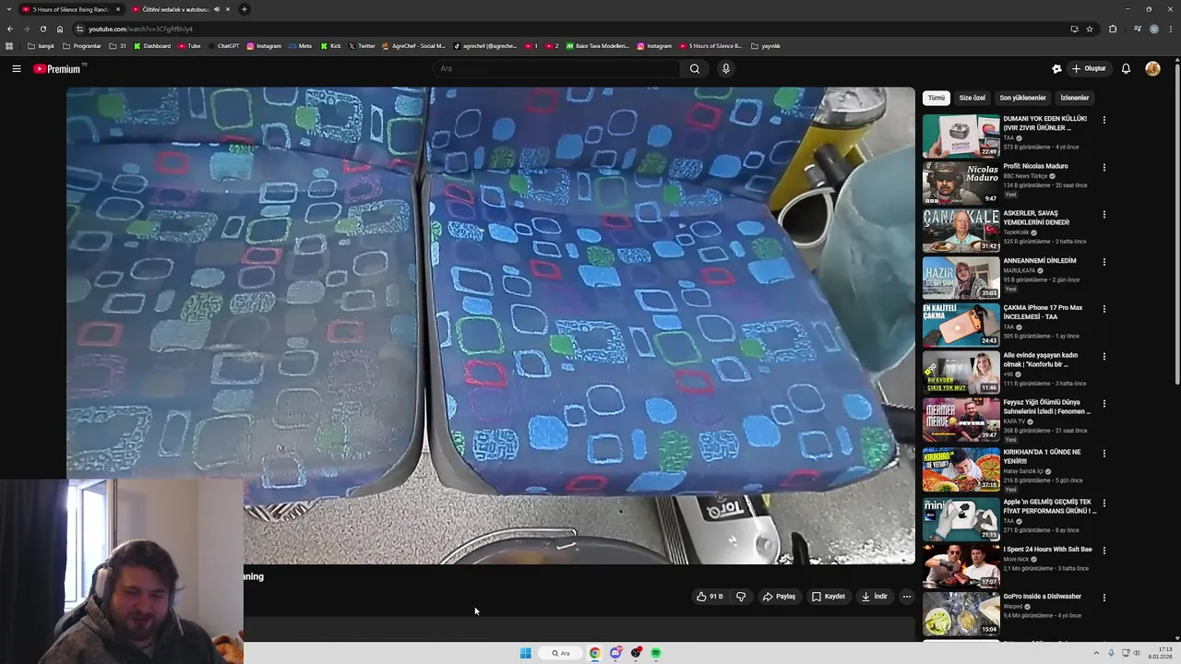Click the Paylaş share button

click(x=779, y=597)
